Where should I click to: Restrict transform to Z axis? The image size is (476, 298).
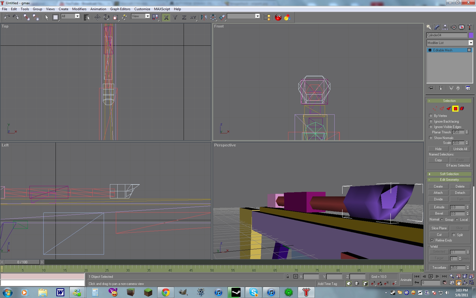[184, 17]
